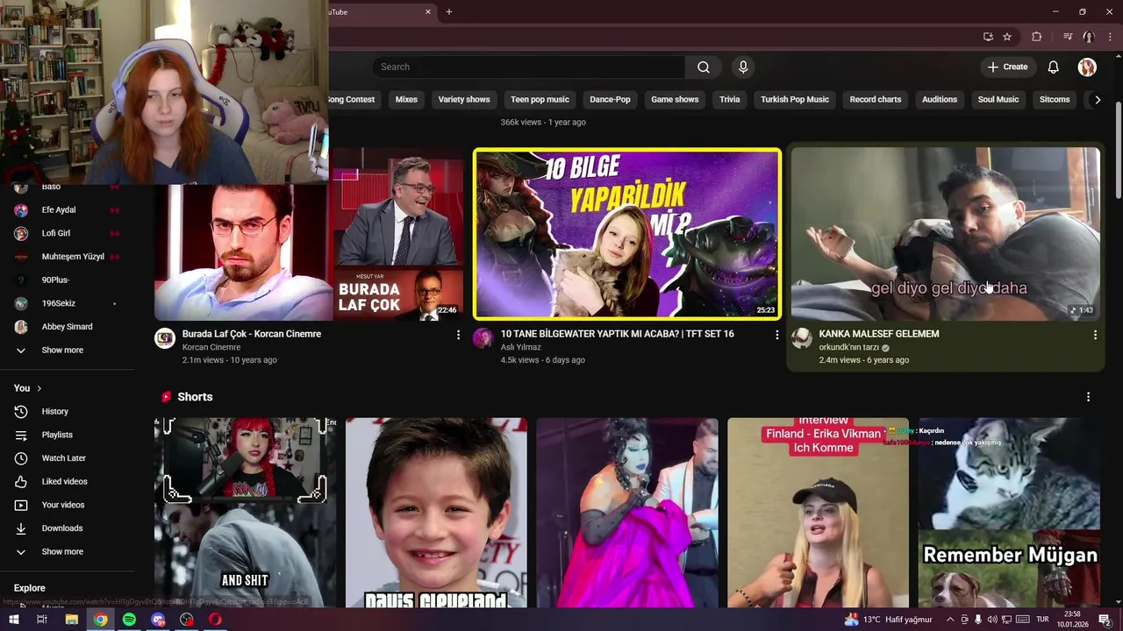Open the Remember Müjgan short
Image resolution: width=1123 pixels, height=631 pixels.
point(1009,513)
